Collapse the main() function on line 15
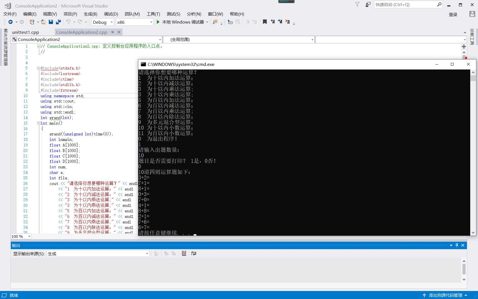The width and height of the screenshot is (478, 299). click(x=39, y=123)
